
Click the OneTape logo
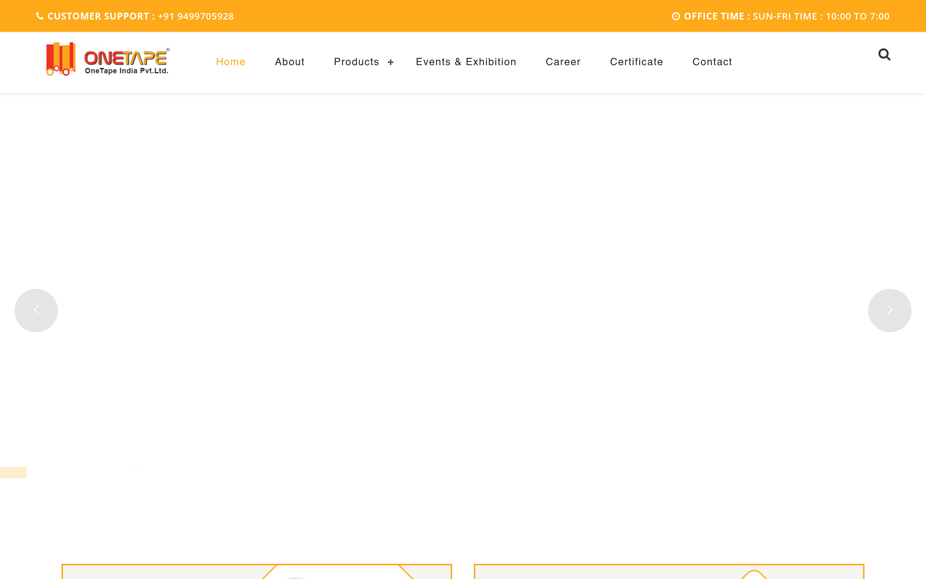pyautogui.click(x=107, y=59)
